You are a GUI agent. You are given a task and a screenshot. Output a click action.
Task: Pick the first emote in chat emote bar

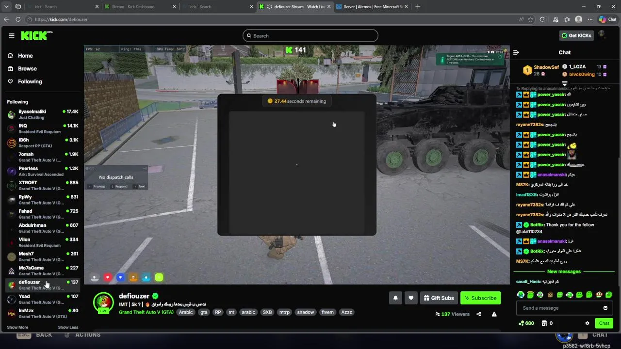click(x=521, y=295)
